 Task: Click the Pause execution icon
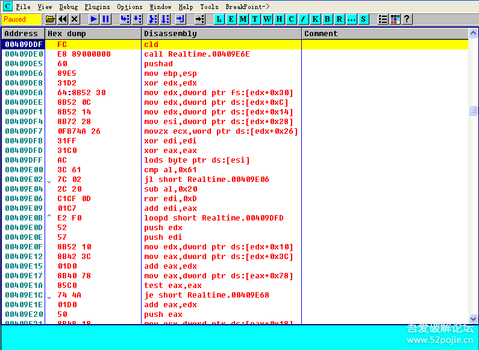pos(105,19)
